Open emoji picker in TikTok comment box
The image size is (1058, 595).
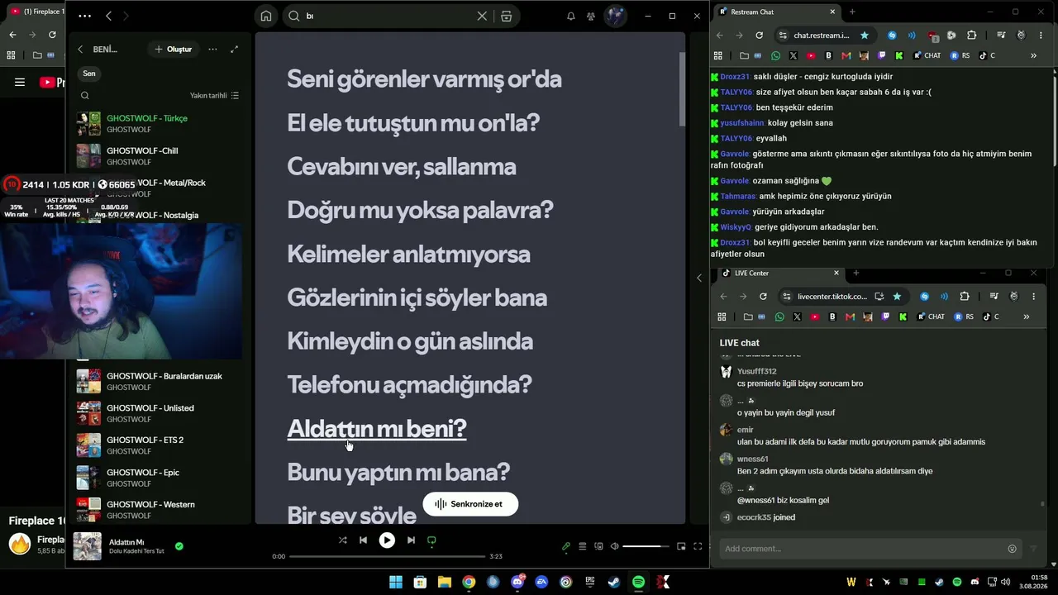(x=1012, y=549)
